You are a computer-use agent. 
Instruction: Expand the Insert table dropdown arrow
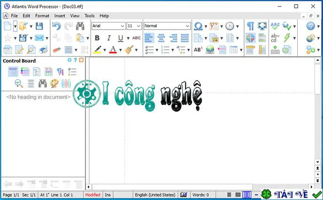(241, 50)
